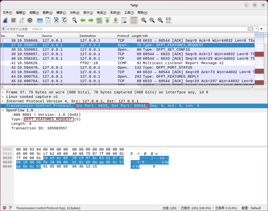Open the 捕获(C) menu
This screenshot has width=268, height=211.
[x=61, y=12]
